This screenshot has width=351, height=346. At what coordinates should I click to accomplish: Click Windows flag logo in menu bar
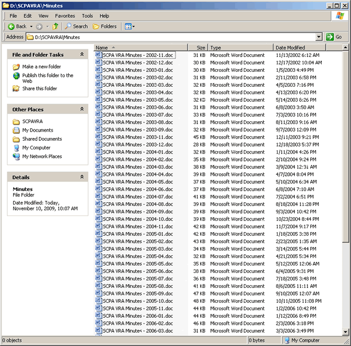[x=340, y=16]
